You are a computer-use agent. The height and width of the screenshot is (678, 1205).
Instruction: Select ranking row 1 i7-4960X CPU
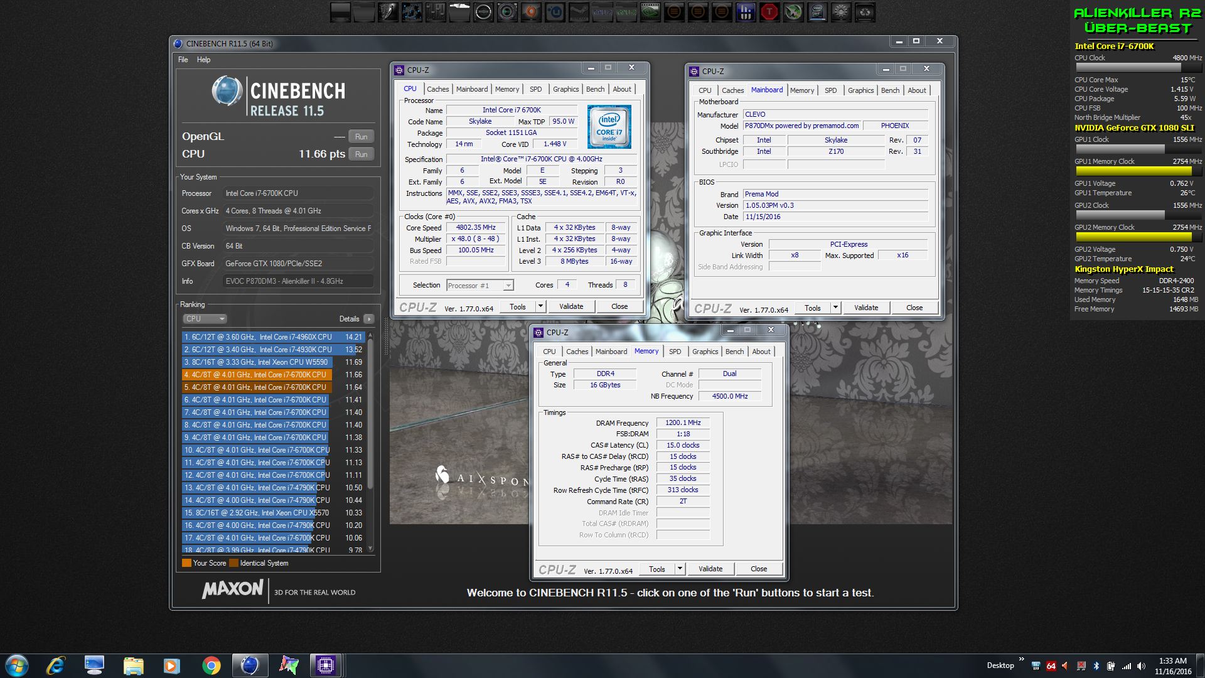[274, 337]
